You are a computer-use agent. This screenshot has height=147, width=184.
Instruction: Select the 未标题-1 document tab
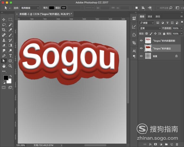pyautogui.click(x=46, y=14)
